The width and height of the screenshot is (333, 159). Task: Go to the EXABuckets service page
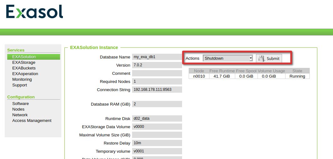(x=24, y=68)
